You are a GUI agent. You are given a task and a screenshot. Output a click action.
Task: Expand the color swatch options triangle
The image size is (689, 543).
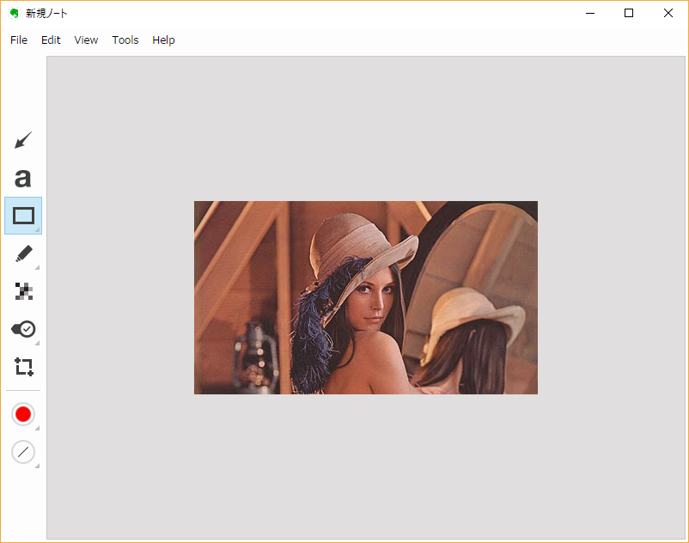(37, 429)
